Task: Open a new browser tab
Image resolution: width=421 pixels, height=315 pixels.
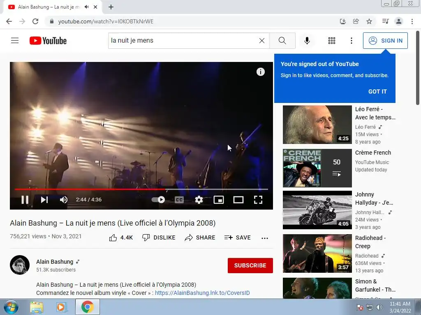Action: (x=111, y=7)
